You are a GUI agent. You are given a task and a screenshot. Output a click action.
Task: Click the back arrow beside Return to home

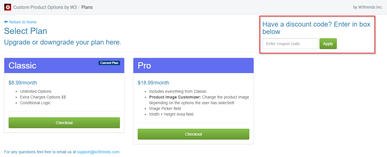tap(6, 22)
